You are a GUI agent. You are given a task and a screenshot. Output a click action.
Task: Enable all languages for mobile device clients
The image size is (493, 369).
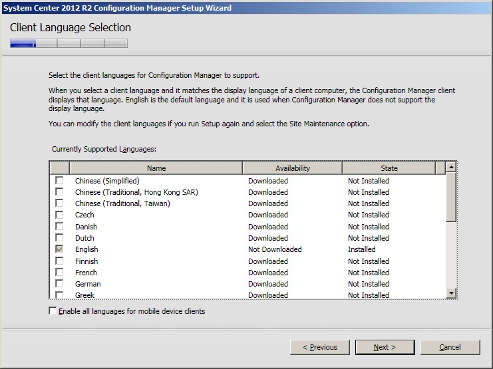point(53,311)
